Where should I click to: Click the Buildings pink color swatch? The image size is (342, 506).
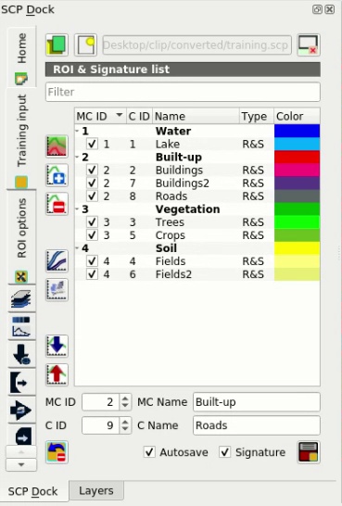[x=297, y=171]
